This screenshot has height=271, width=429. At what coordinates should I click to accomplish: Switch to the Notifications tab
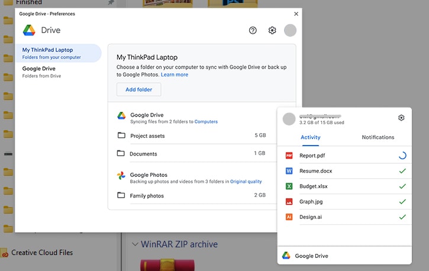click(x=378, y=137)
